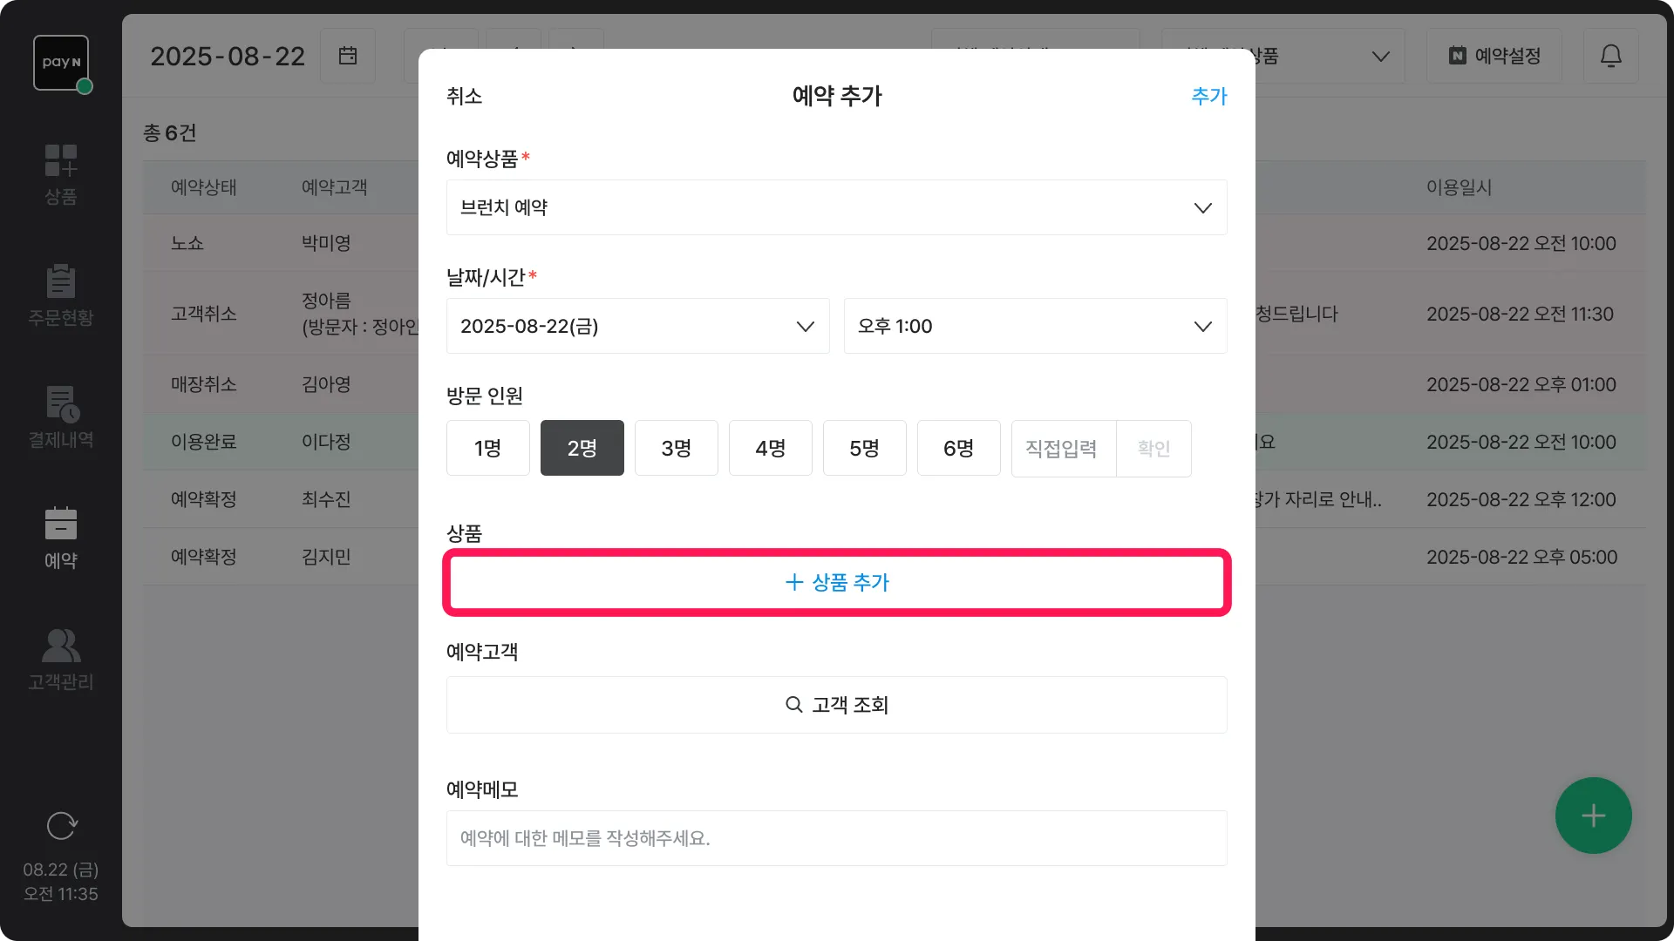Select 6명 visitor count option
1674x941 pixels.
[x=958, y=448]
